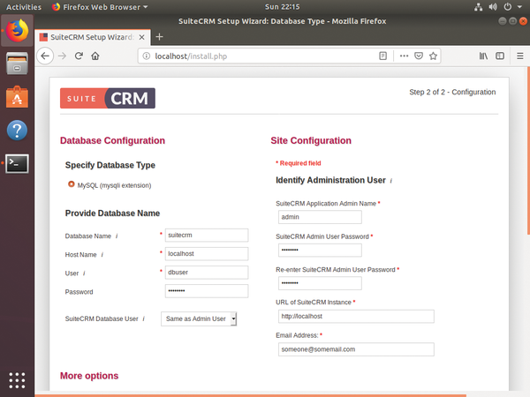The height and width of the screenshot is (397, 530).
Task: Click the Firefox forward arrow button
Action: point(62,56)
